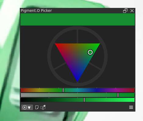Pick pure red at triangle's red corner

pyautogui.click(x=56, y=44)
